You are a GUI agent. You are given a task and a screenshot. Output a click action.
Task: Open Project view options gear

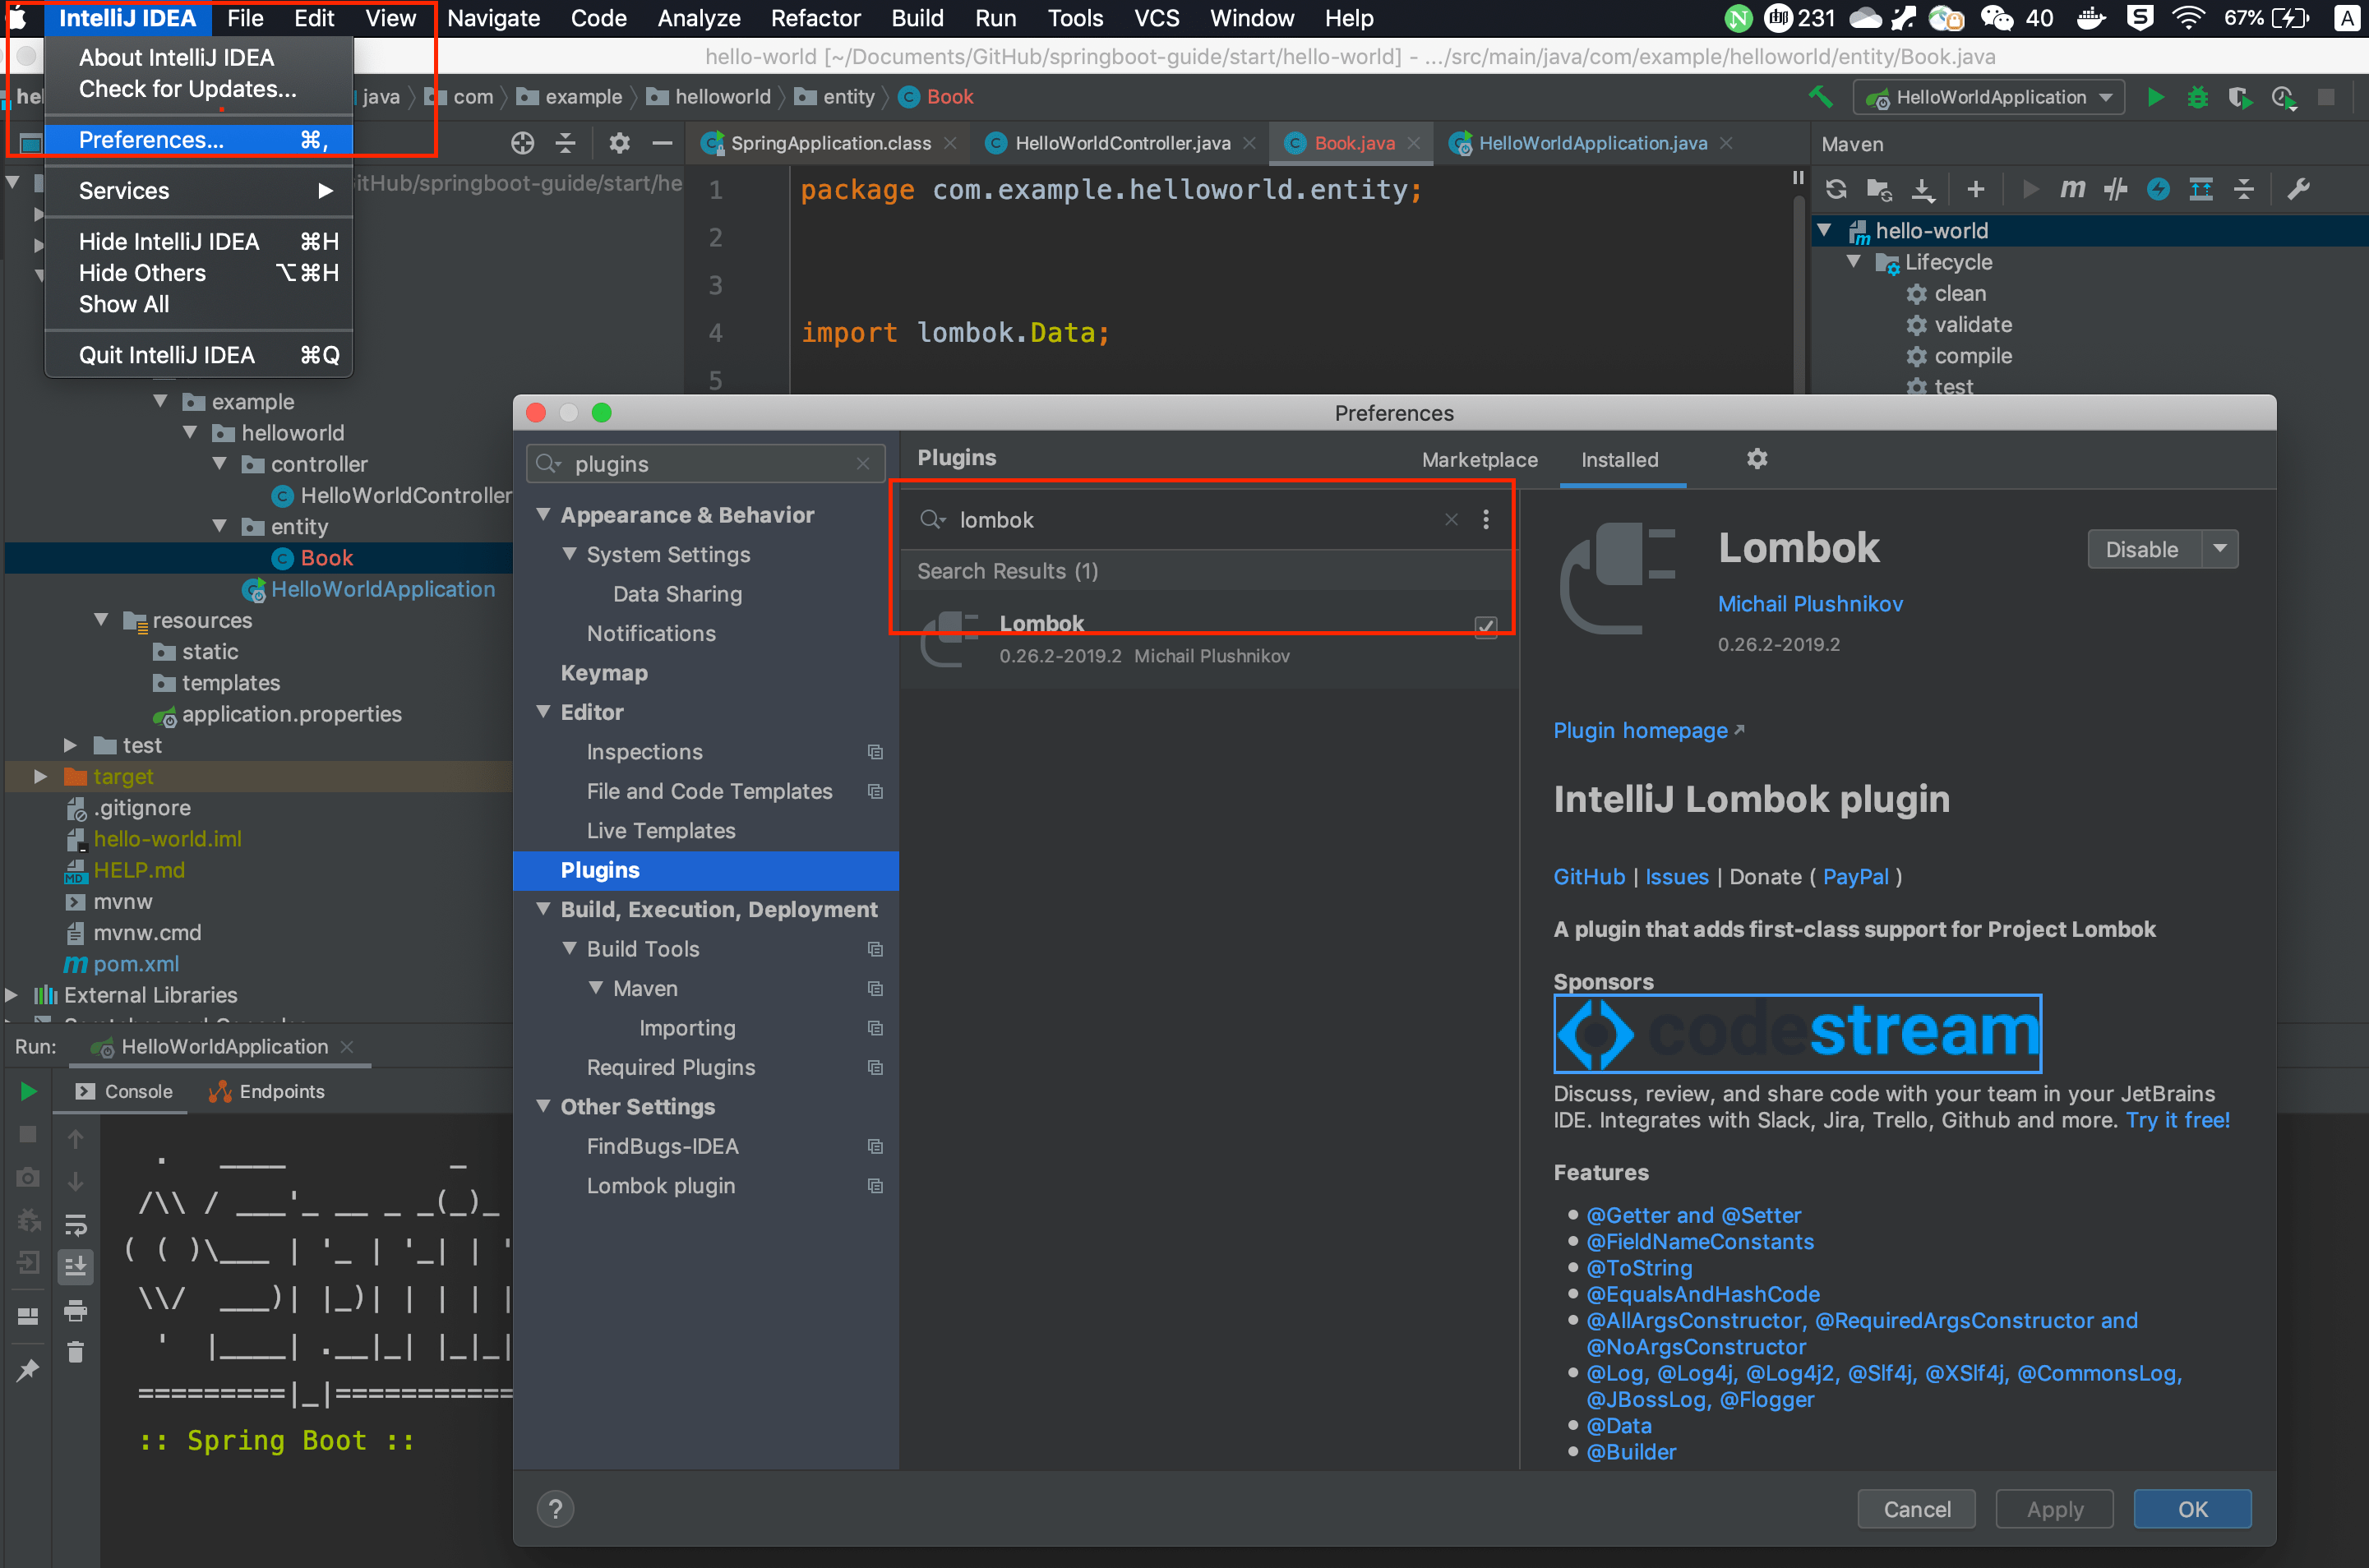click(x=619, y=143)
